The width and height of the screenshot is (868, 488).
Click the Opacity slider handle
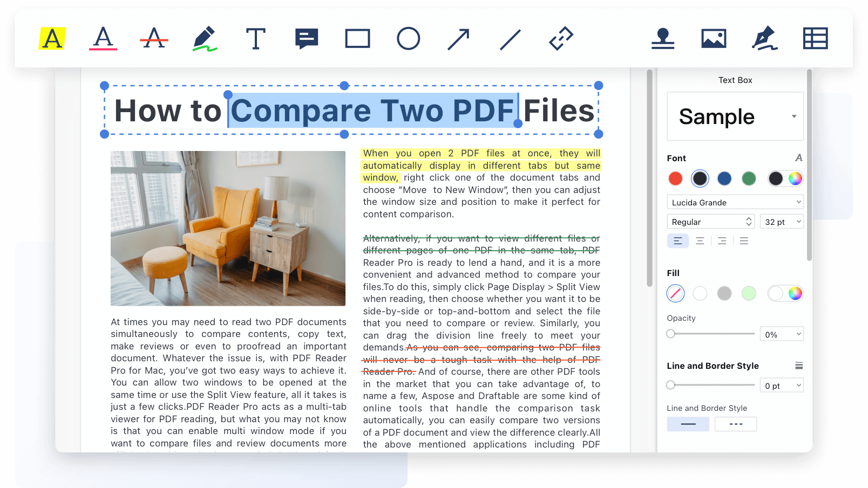[670, 334]
